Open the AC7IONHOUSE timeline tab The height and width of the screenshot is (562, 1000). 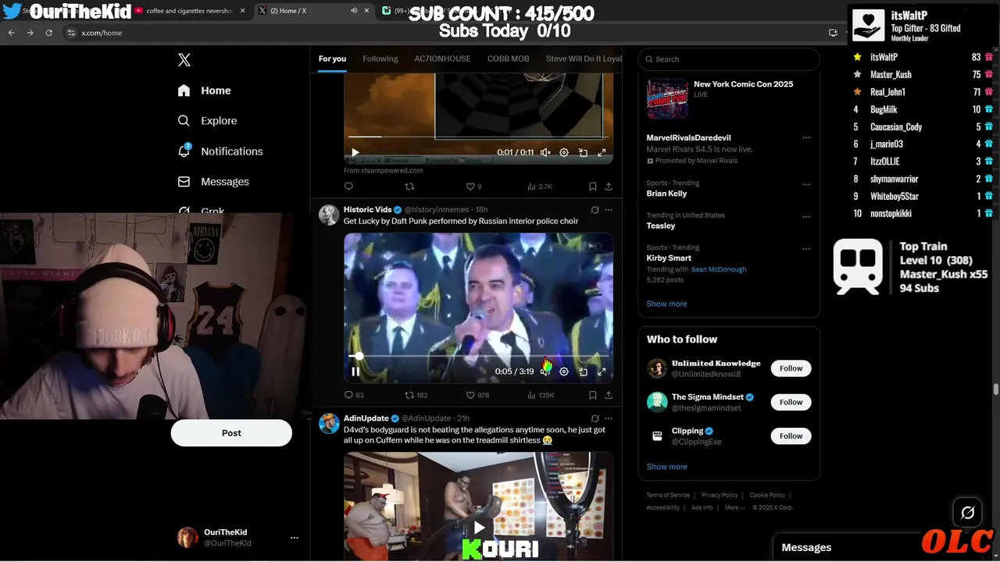[442, 59]
